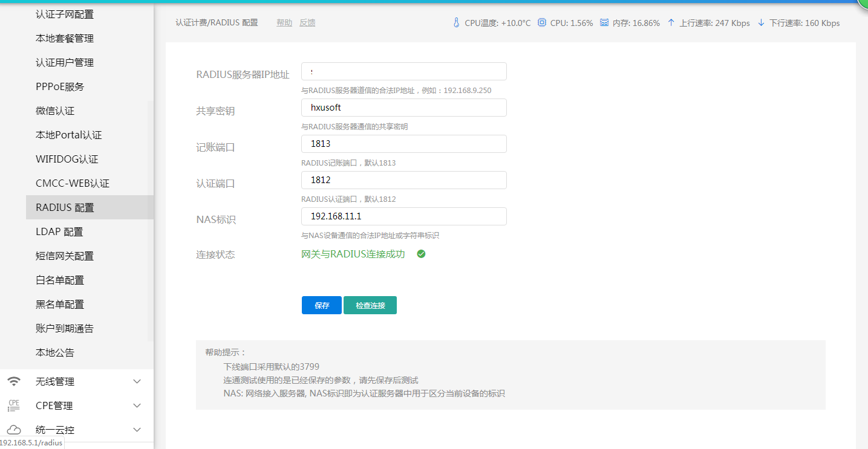Viewport: 868px width, 449px height.
Task: Expand the CPE管理 menu chevron
Action: tap(137, 405)
